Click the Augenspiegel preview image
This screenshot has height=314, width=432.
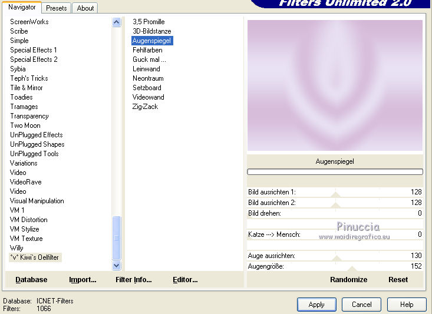point(335,85)
